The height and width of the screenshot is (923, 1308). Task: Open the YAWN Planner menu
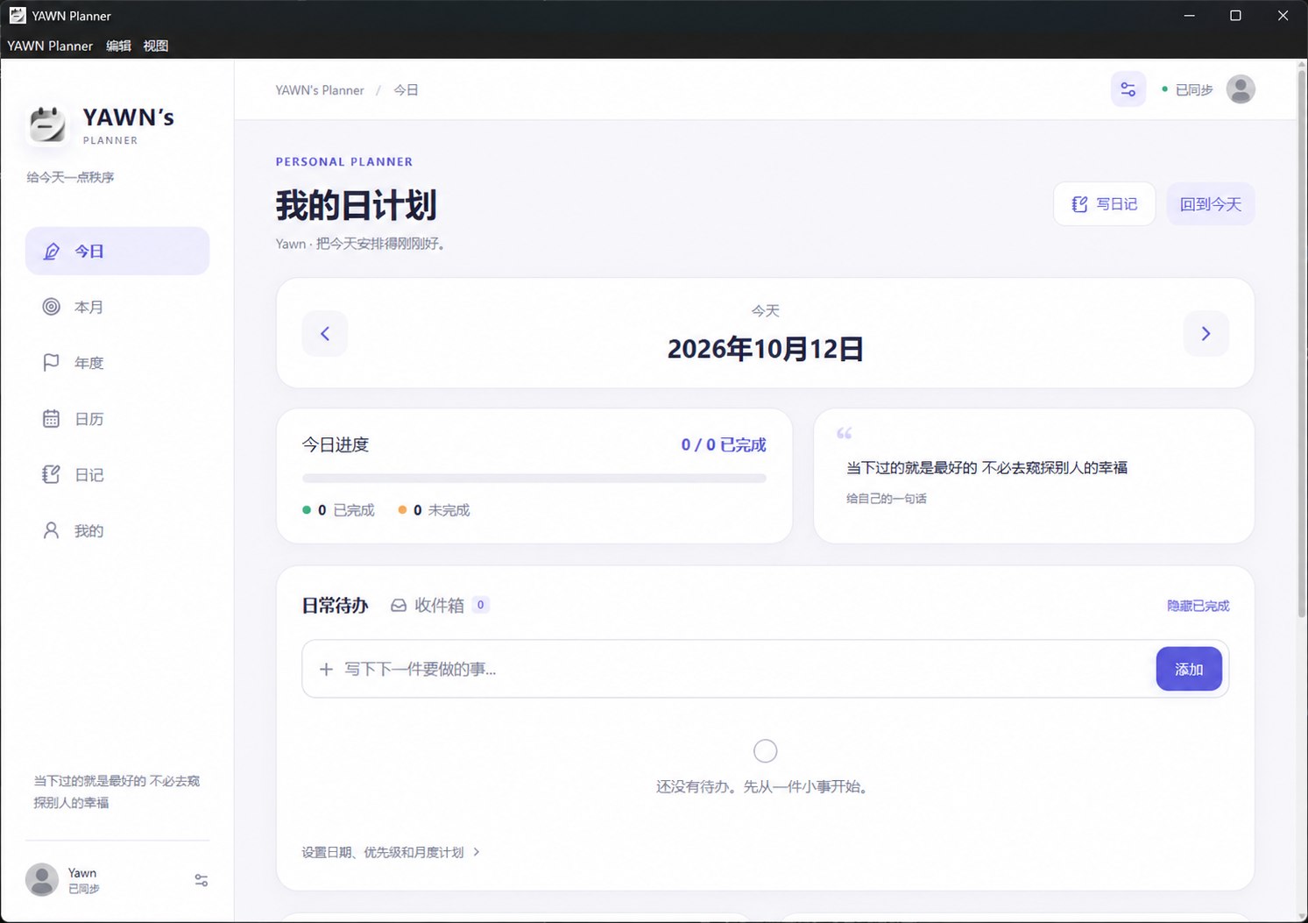(50, 46)
